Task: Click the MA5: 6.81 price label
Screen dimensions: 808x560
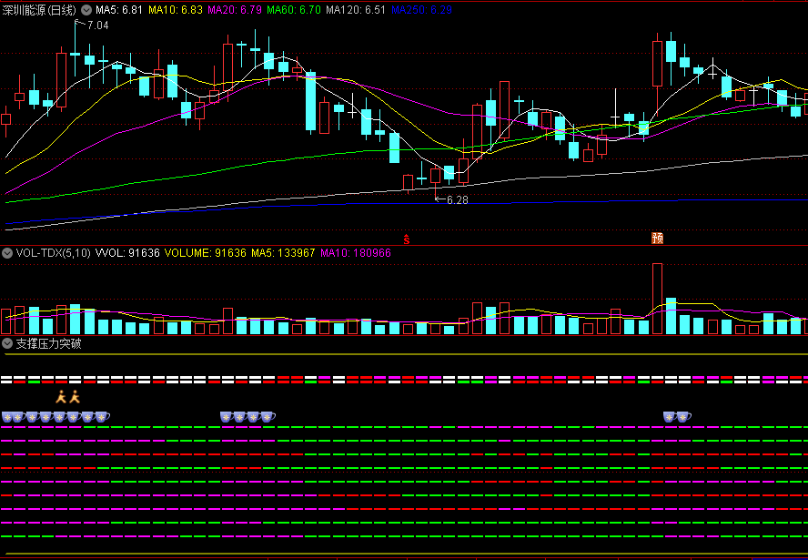Action: click(x=119, y=10)
